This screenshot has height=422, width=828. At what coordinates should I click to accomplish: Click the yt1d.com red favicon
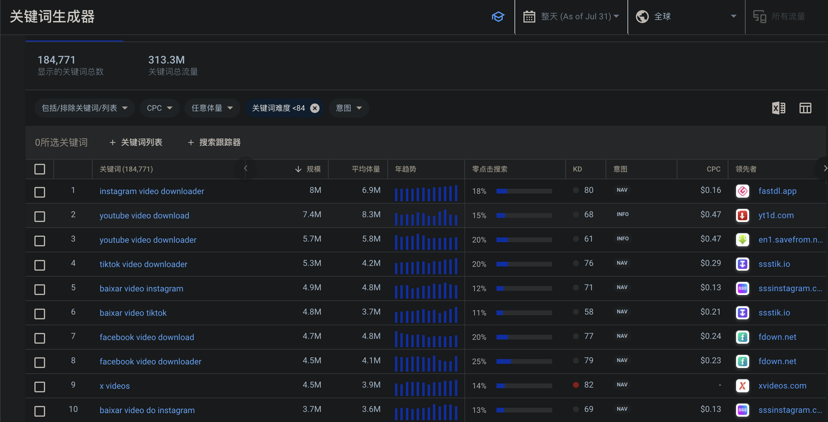(742, 215)
